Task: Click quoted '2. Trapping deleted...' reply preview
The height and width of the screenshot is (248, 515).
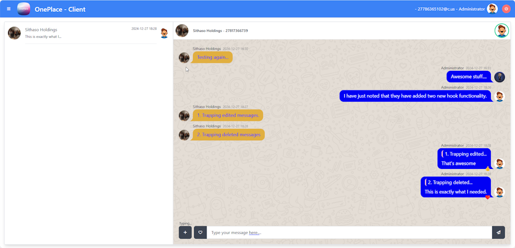Action: 449,182
